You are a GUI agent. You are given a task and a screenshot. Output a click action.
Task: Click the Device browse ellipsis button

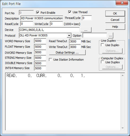[86, 30]
